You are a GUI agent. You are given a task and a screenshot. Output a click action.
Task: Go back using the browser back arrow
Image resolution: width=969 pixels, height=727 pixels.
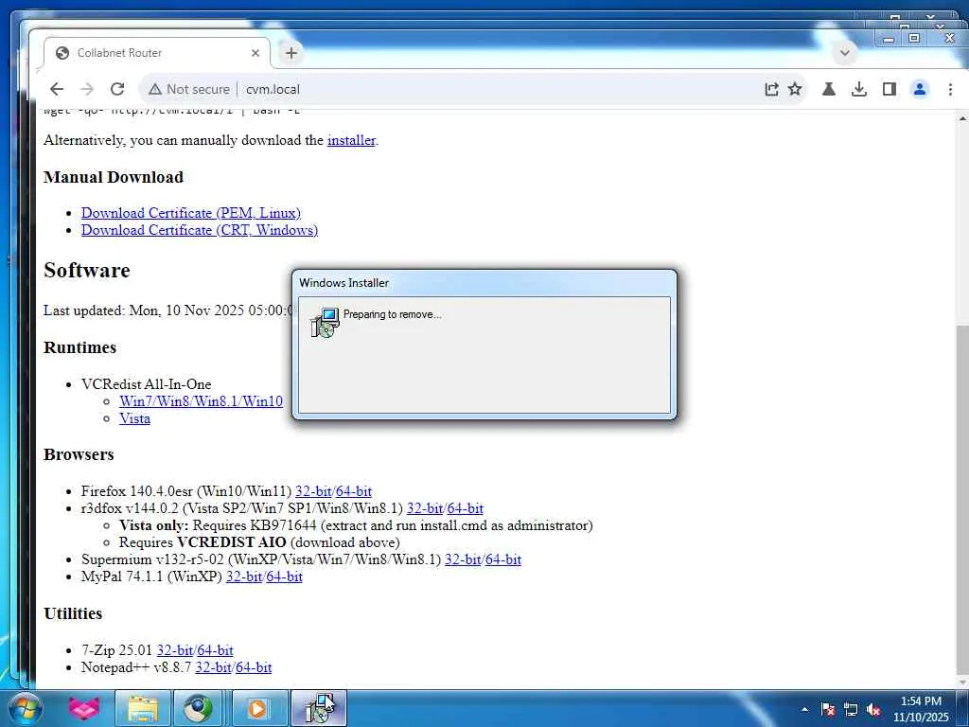click(x=57, y=89)
